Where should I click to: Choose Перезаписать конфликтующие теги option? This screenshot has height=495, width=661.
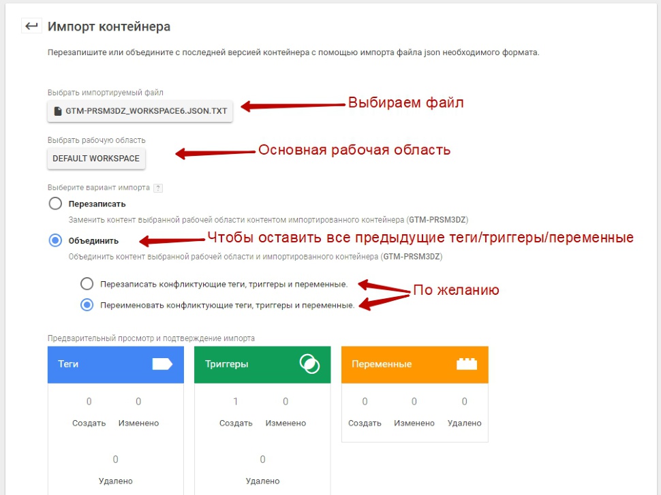click(x=87, y=284)
